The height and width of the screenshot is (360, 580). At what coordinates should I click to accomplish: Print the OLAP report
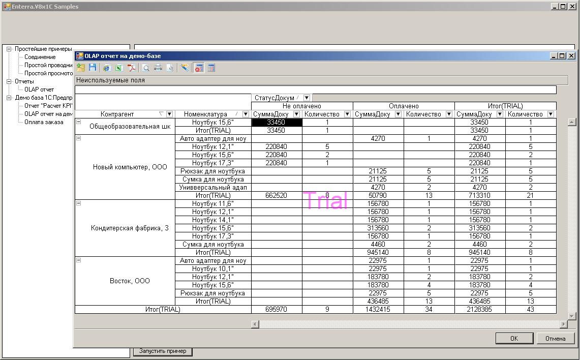pos(158,68)
